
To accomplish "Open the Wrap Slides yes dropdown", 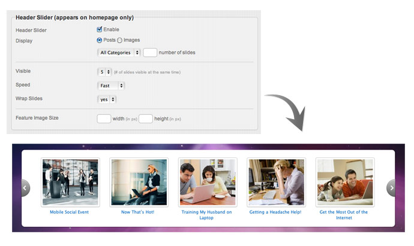I will pos(107,99).
